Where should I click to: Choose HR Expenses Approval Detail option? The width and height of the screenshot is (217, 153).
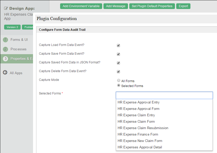(x=140, y=147)
